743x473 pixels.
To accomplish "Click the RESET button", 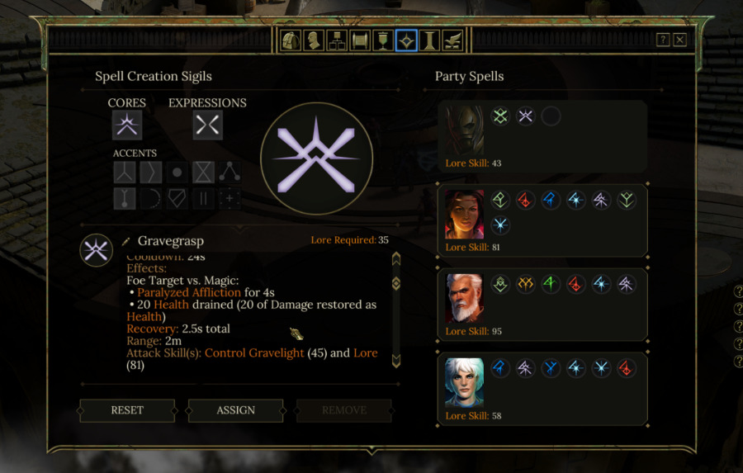I will click(x=127, y=410).
